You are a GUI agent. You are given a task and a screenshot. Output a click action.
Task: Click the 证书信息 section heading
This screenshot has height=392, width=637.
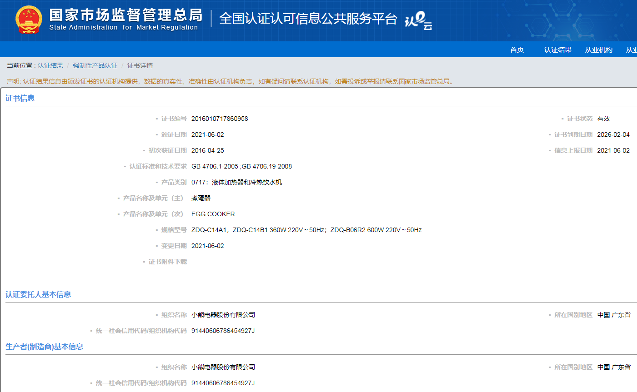20,98
